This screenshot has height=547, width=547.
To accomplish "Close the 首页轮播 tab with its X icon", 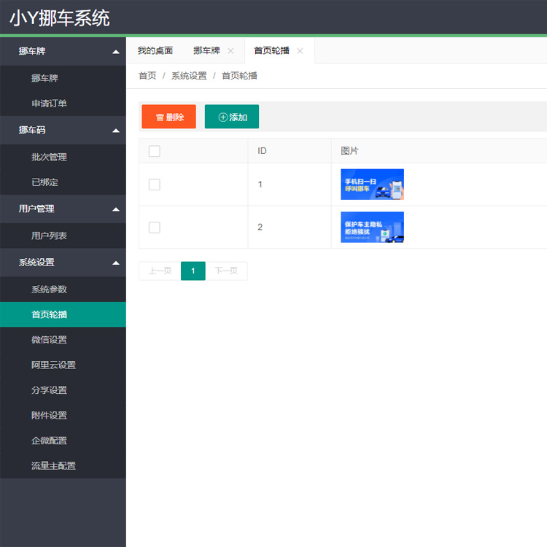I will point(300,51).
